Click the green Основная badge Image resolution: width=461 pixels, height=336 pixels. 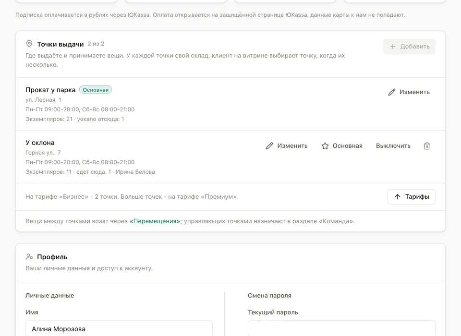[x=96, y=90]
